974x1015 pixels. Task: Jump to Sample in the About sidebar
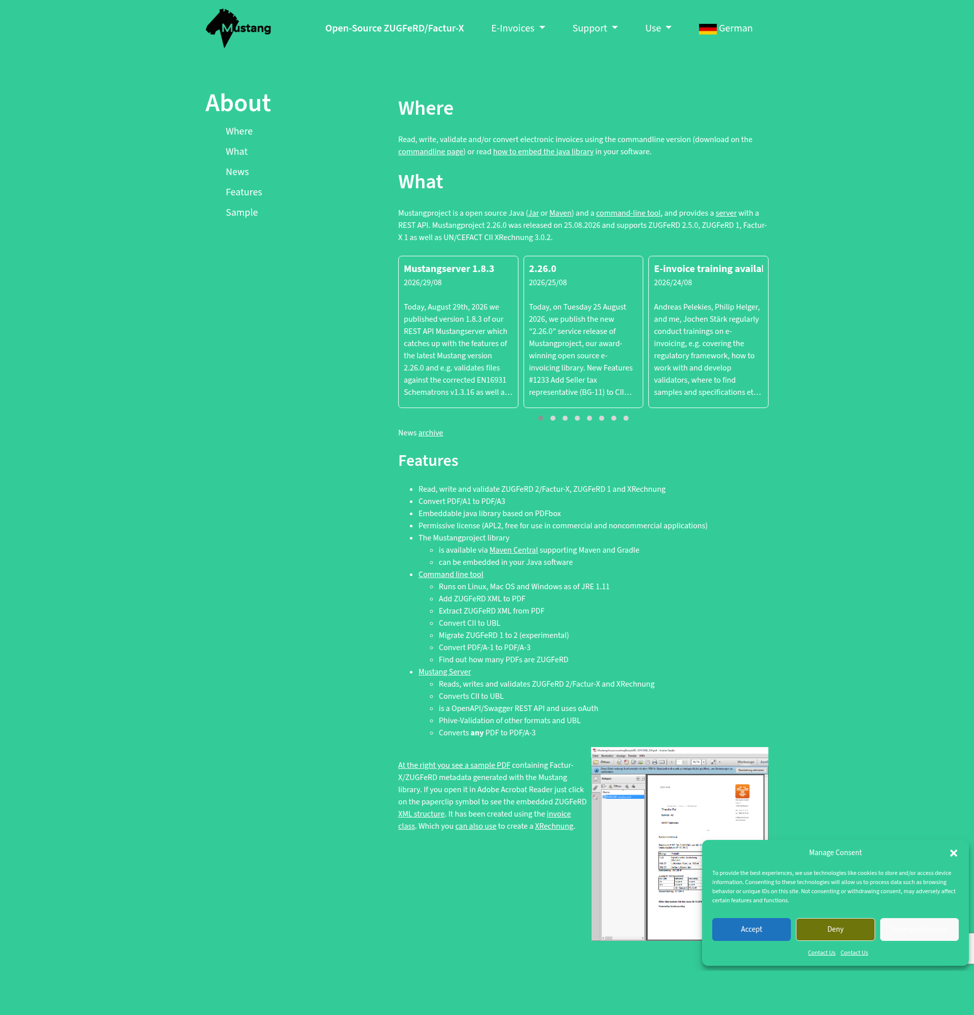pos(241,212)
